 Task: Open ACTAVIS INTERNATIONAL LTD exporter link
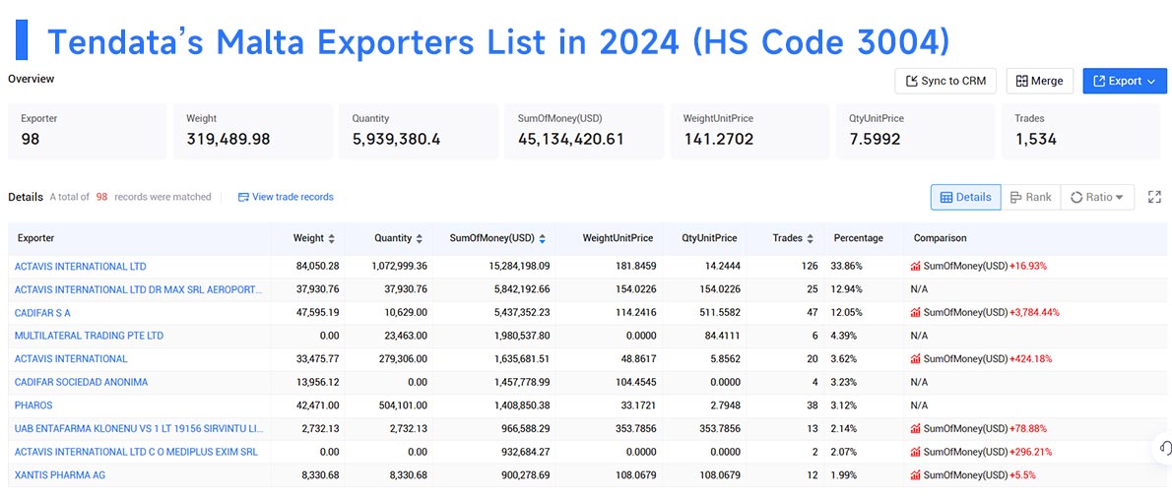tap(80, 266)
